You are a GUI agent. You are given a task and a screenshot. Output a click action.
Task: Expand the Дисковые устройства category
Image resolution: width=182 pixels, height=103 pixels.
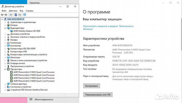(x=5, y=34)
